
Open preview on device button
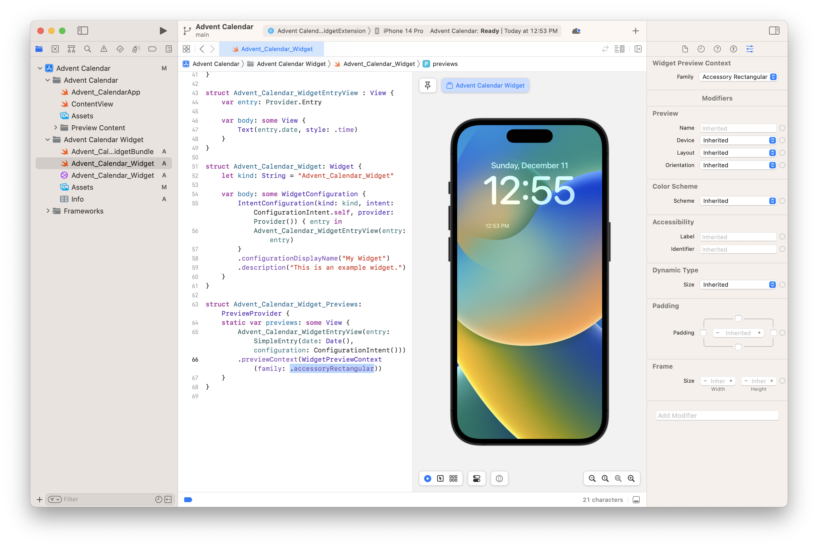[x=499, y=478]
